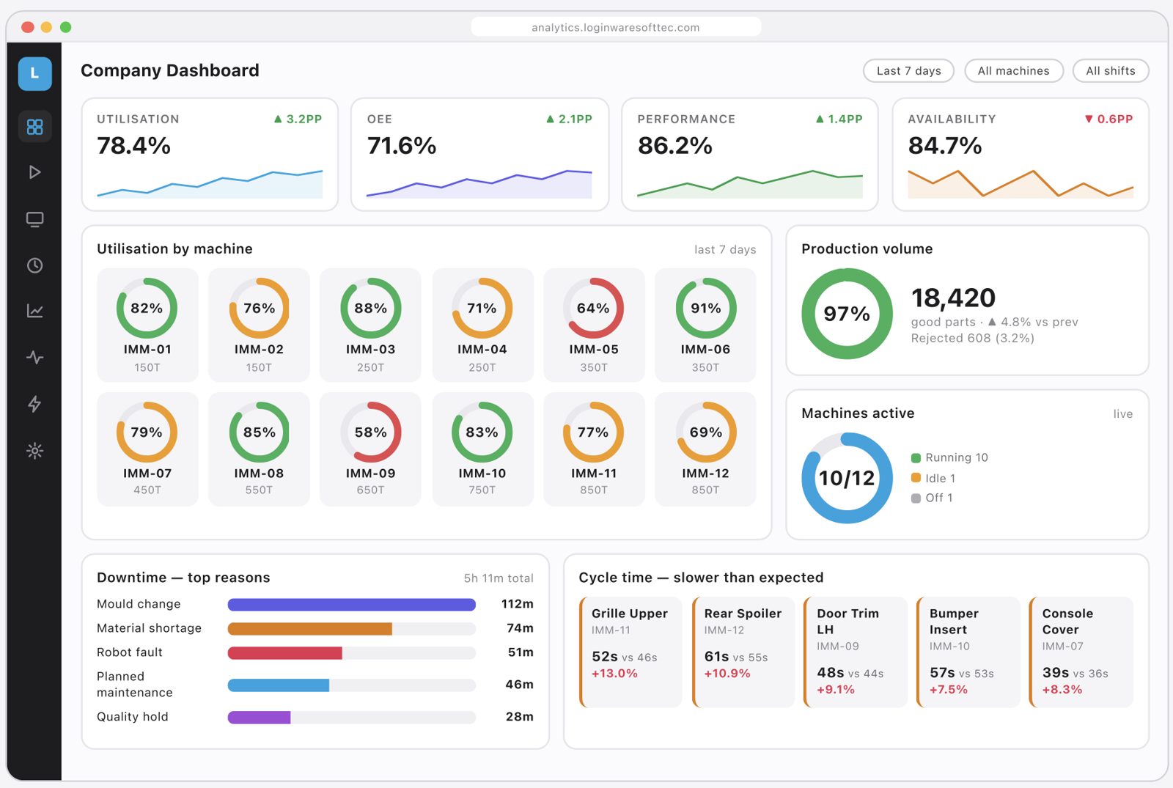Click the blue L company logo
This screenshot has height=788, width=1173.
click(34, 73)
